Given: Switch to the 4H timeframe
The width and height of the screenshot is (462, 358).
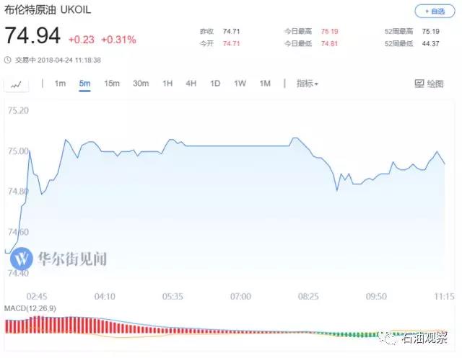Looking at the screenshot, I should click(x=191, y=84).
